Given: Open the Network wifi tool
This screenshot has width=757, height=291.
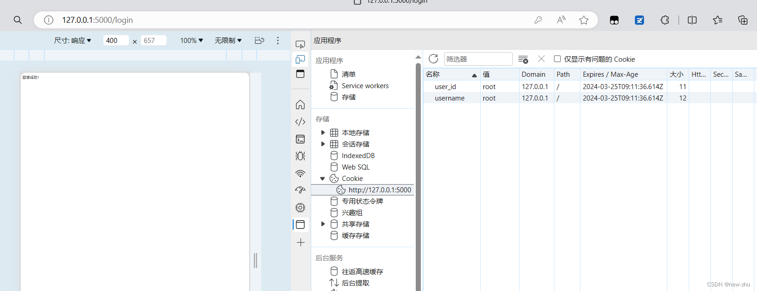Looking at the screenshot, I should (300, 173).
